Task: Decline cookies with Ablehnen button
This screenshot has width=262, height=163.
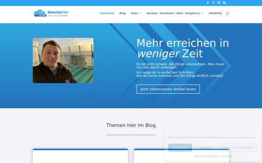Action: point(206,147)
